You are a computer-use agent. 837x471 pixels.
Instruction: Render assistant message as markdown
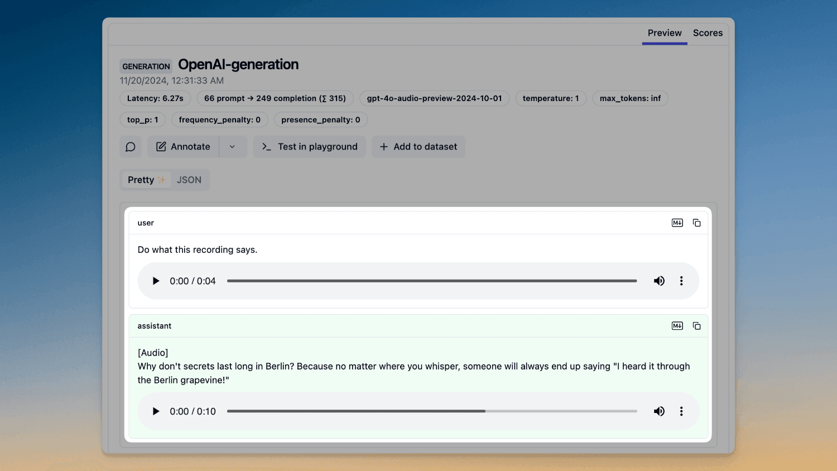677,325
